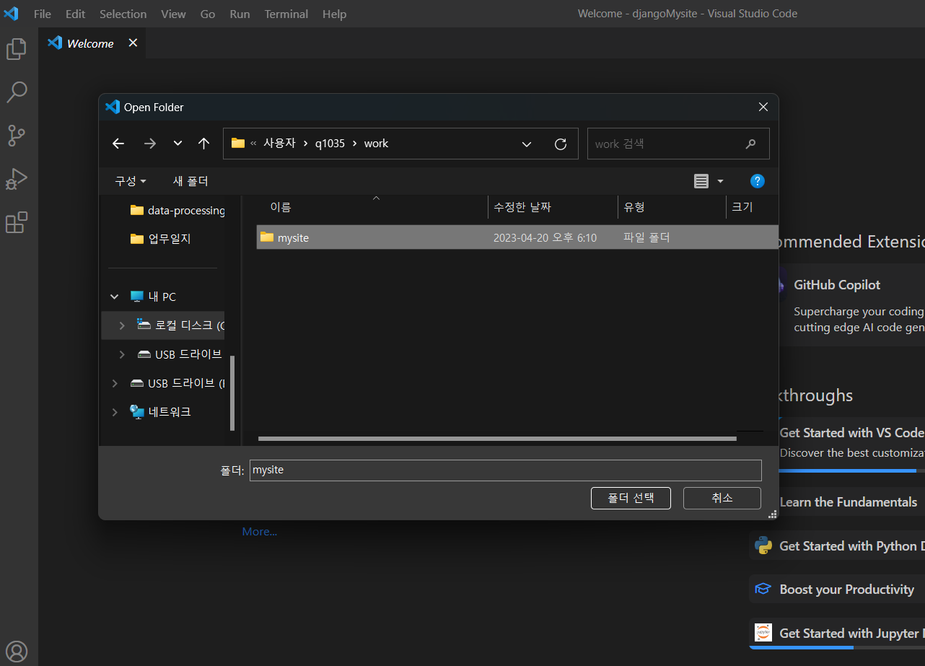Viewport: 925px width, 666px height.
Task: Click Boost your Productivity graduation icon
Action: (763, 590)
